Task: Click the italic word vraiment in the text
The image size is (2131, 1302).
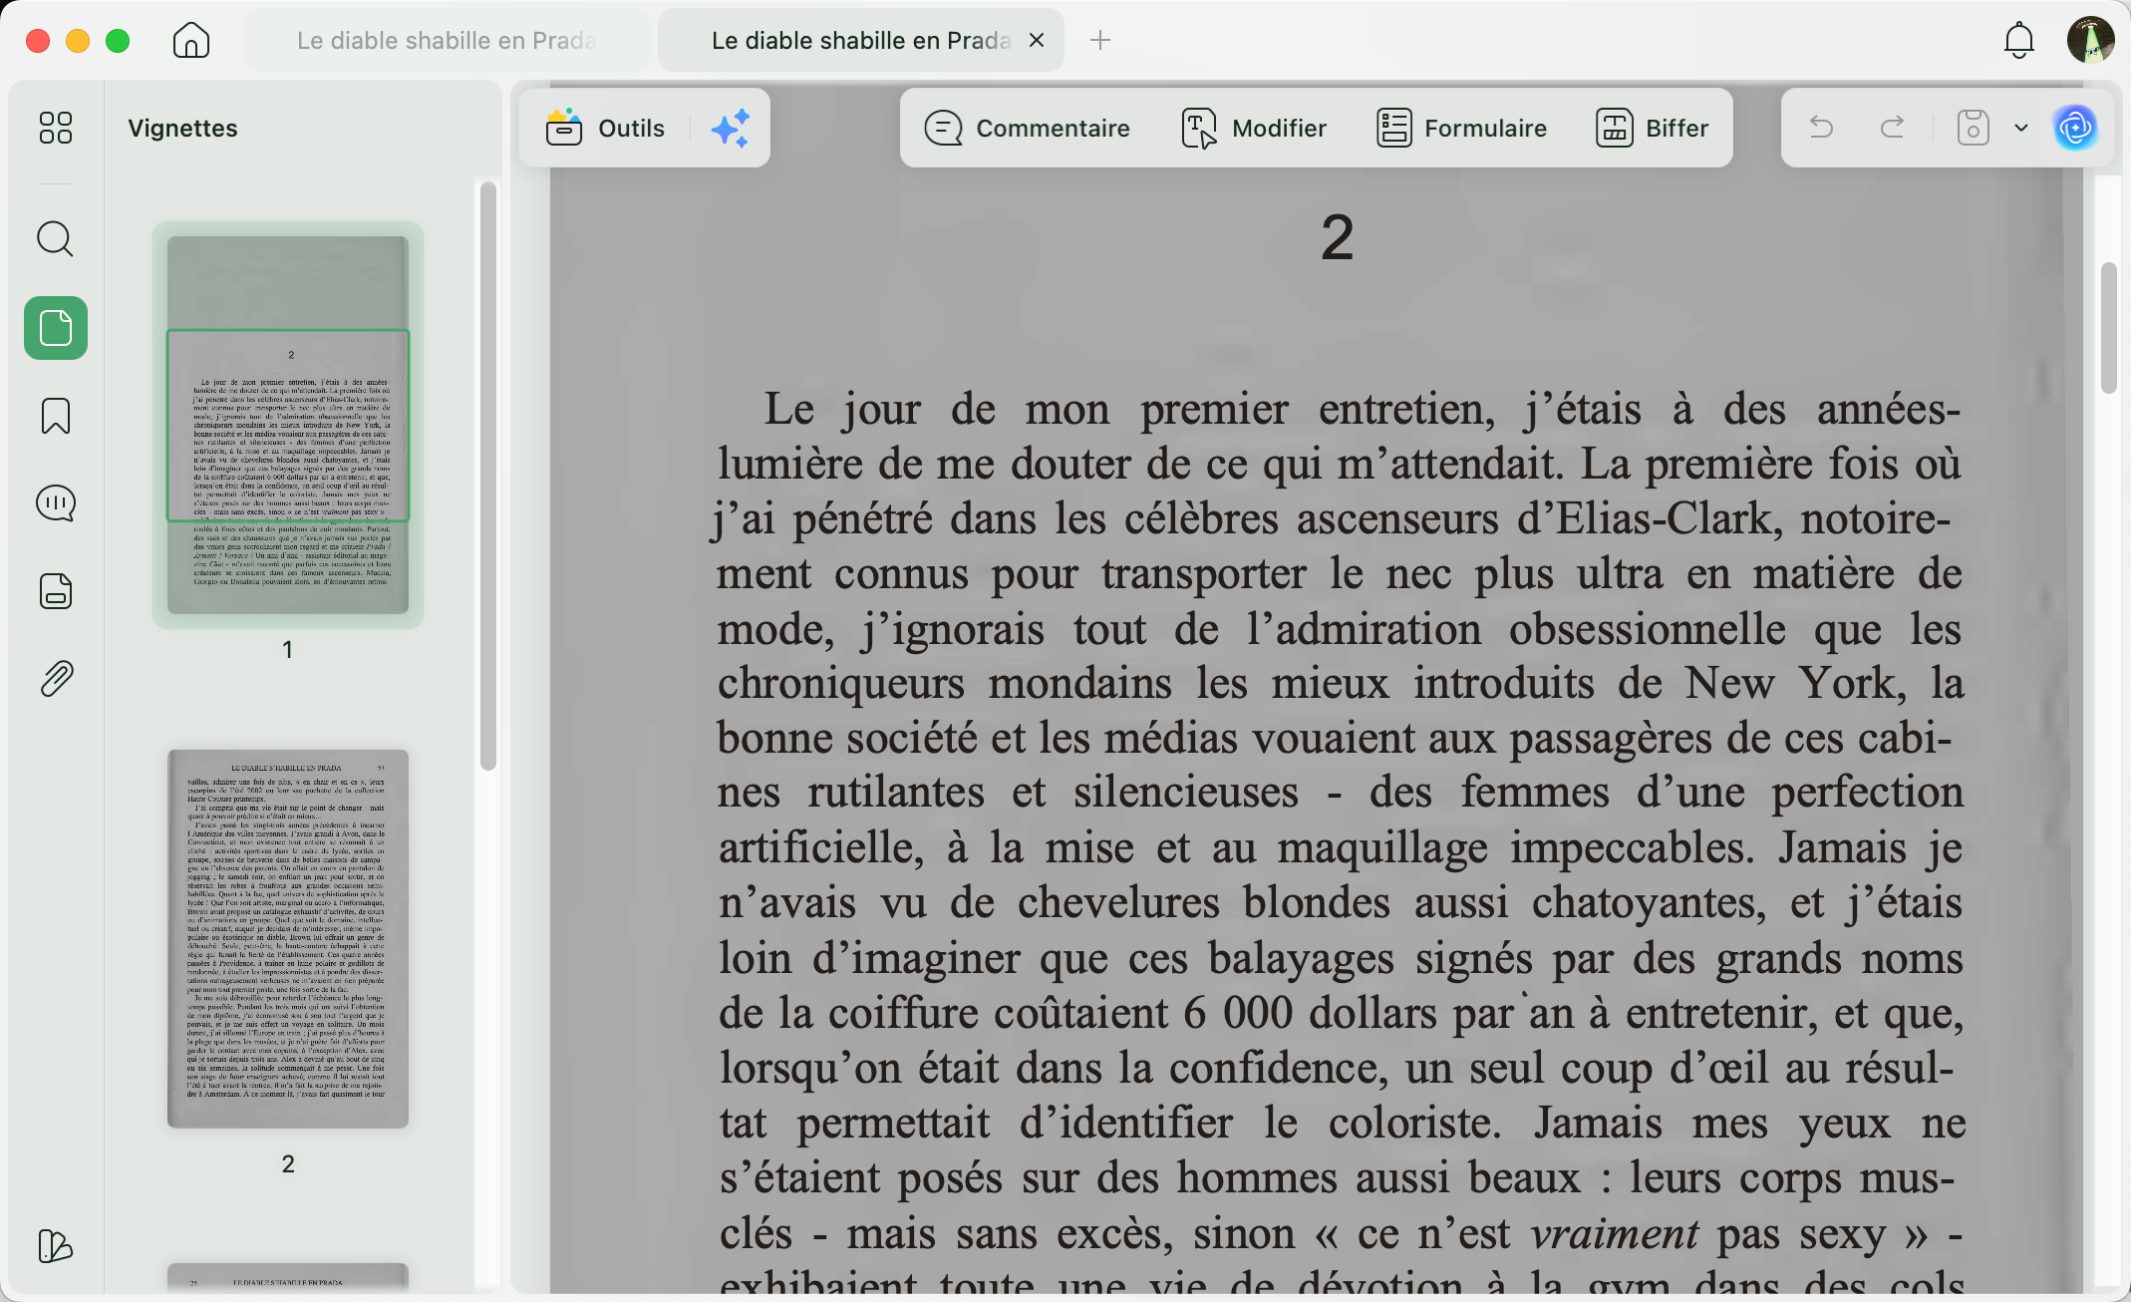Action: 1614,1234
